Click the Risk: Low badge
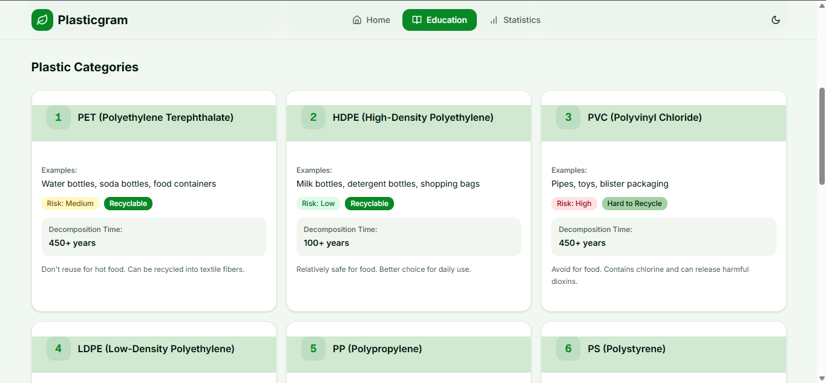Screen dimensions: 826x383 click(x=318, y=204)
